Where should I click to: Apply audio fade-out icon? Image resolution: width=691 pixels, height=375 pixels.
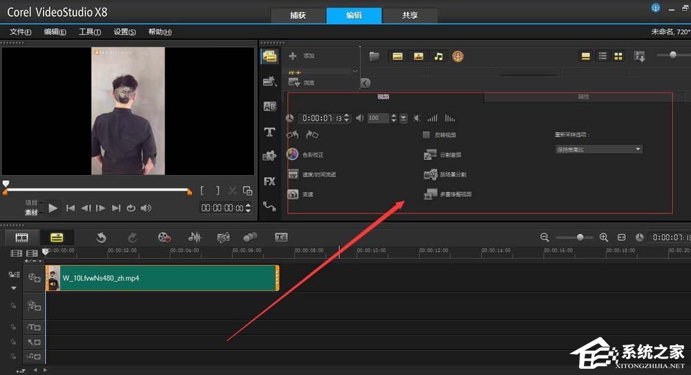(x=450, y=118)
